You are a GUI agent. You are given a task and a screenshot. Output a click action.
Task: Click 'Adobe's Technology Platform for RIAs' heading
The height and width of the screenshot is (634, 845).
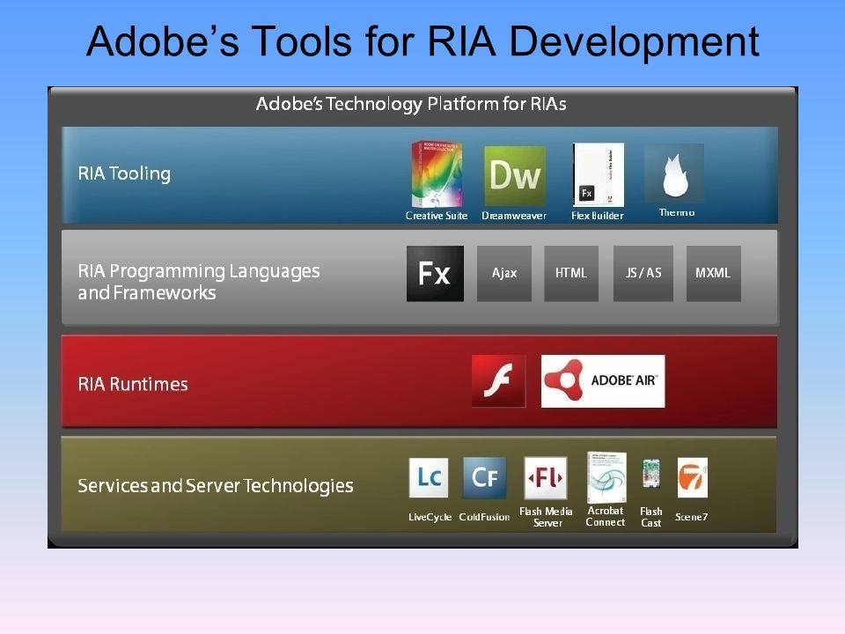coord(411,104)
